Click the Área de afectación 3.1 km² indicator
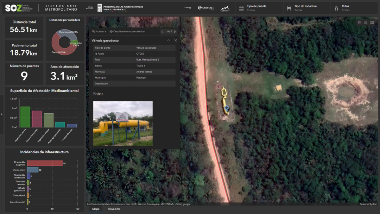380x214 pixels. pyautogui.click(x=65, y=74)
